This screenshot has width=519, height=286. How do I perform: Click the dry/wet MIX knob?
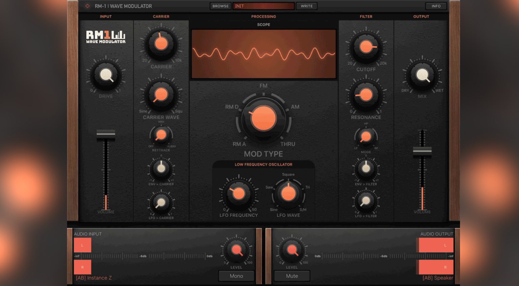(x=422, y=75)
